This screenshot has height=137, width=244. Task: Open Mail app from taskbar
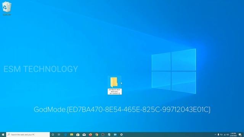tap(84, 134)
